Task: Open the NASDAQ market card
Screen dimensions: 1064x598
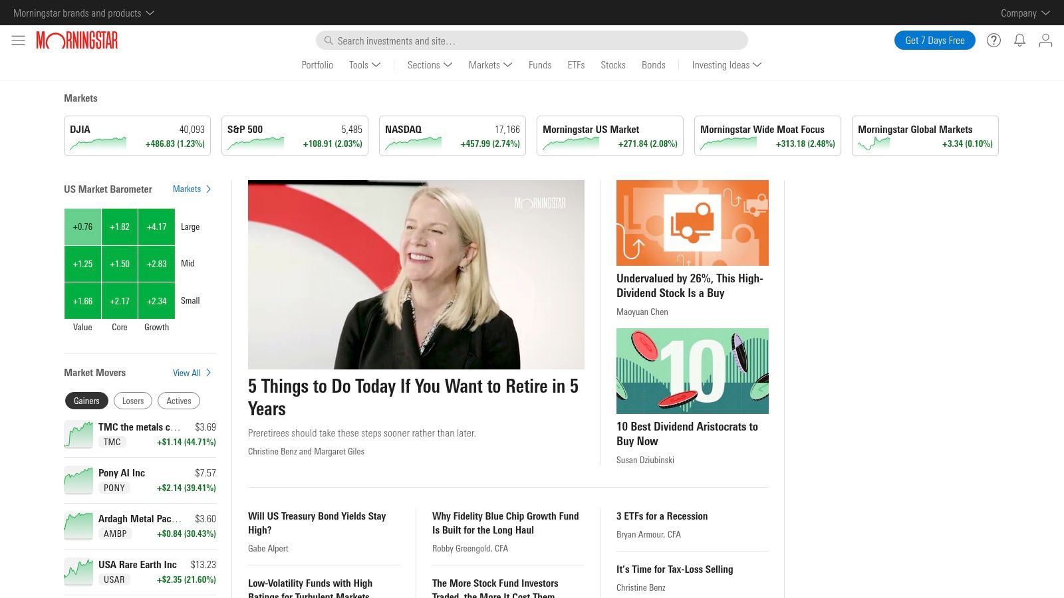Action: pyautogui.click(x=452, y=136)
